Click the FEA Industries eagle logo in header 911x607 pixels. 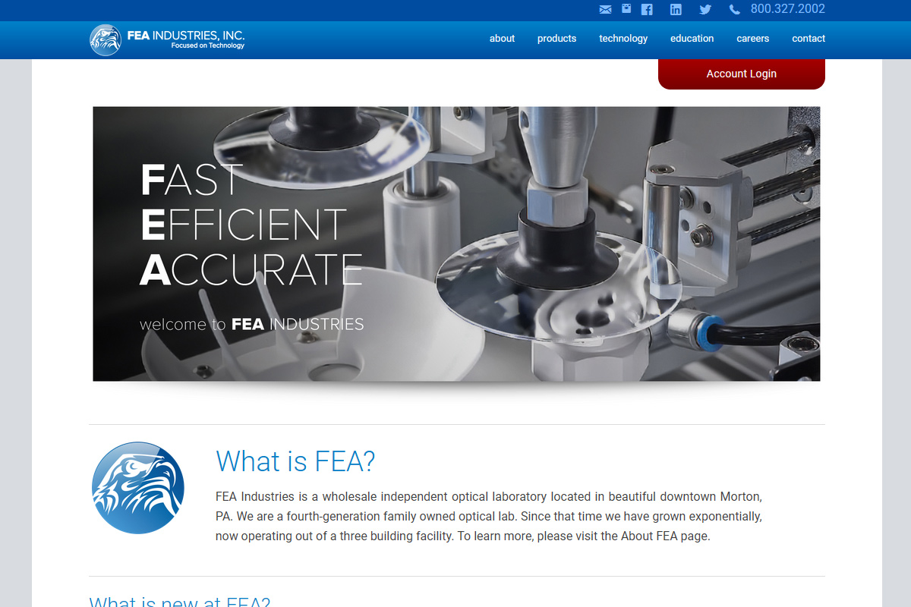point(105,39)
